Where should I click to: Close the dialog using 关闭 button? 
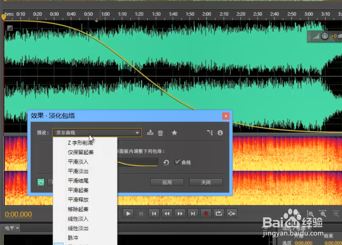pos(206,182)
